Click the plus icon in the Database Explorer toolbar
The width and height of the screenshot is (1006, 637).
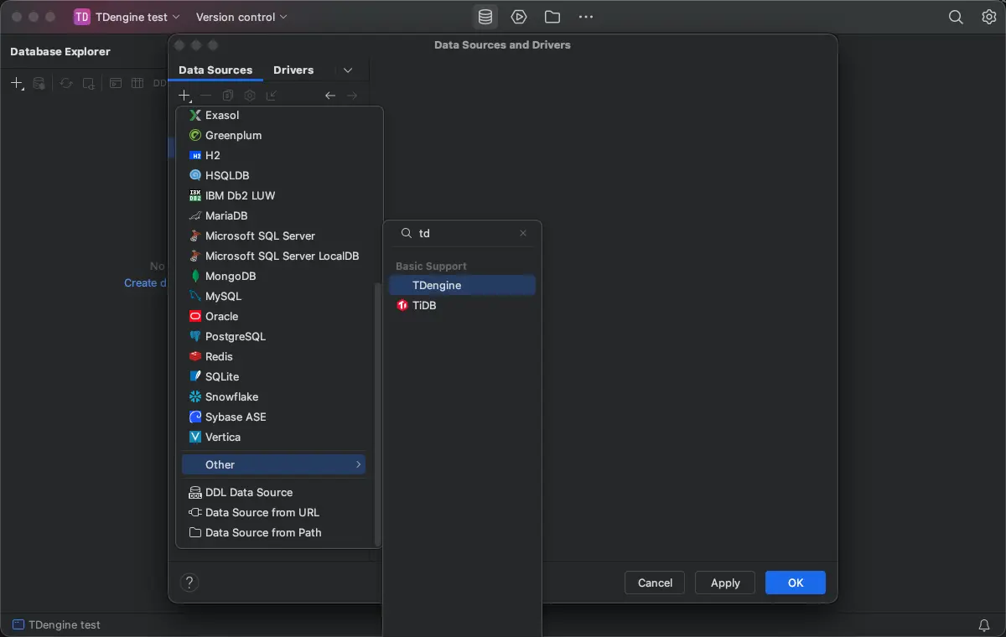pos(17,83)
